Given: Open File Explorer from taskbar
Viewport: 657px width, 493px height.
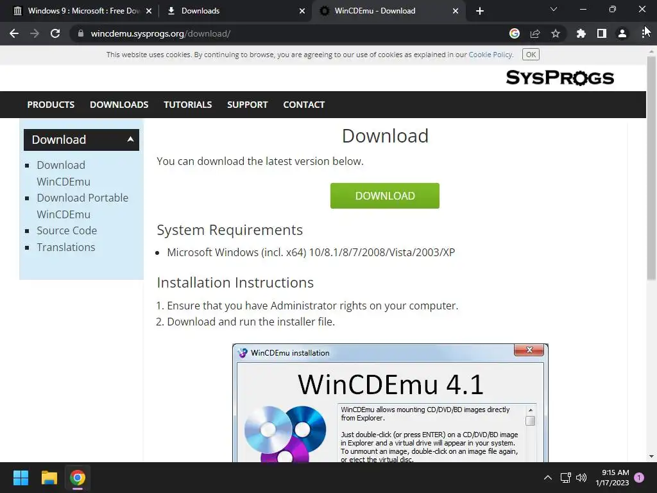Looking at the screenshot, I should [49, 478].
